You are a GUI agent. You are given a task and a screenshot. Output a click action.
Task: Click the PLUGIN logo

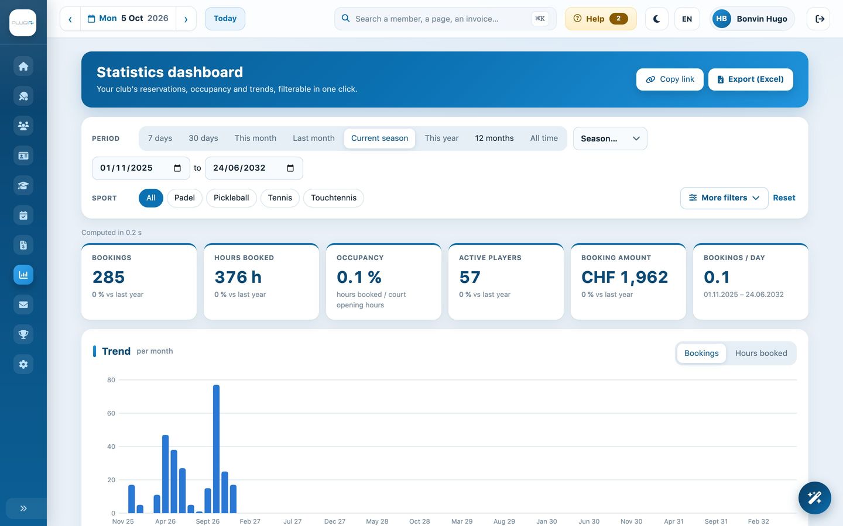(x=23, y=23)
